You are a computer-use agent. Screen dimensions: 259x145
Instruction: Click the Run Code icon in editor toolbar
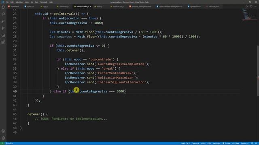tap(246, 6)
